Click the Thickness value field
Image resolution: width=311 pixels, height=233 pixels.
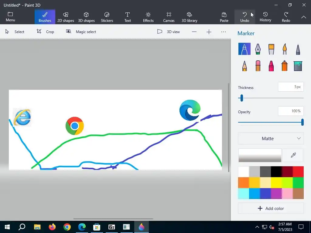pos(291,87)
